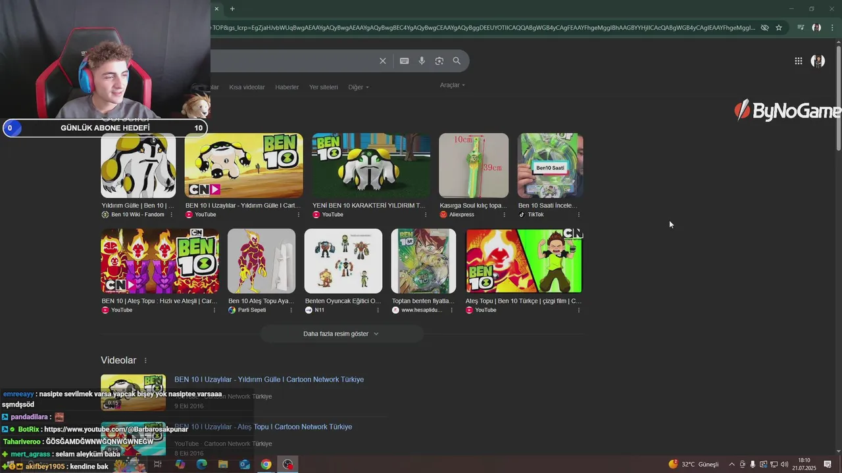Open Chrome media controls icon

click(x=801, y=28)
